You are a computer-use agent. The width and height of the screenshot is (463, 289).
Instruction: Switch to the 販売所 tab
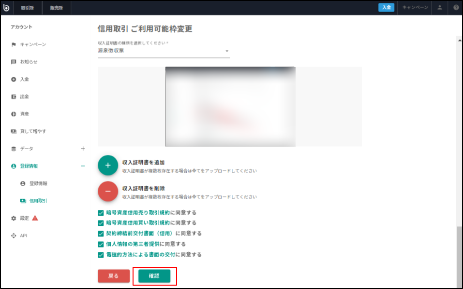[x=57, y=8]
